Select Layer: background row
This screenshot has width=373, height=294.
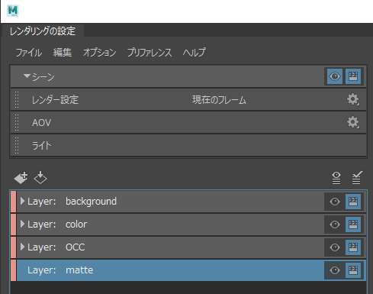(188, 202)
